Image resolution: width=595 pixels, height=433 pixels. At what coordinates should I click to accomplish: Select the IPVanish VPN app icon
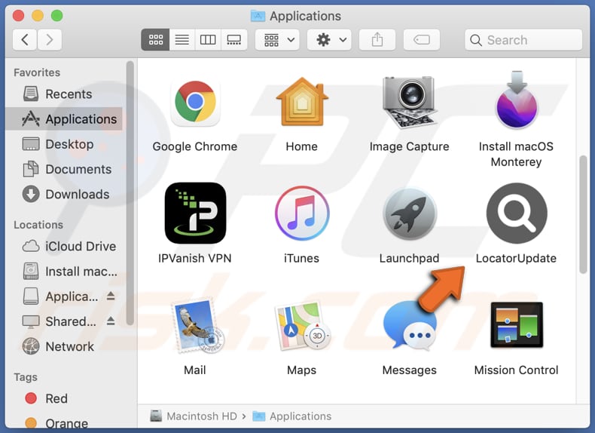[195, 213]
